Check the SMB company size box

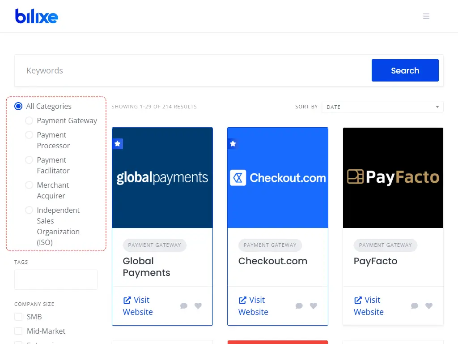point(18,317)
